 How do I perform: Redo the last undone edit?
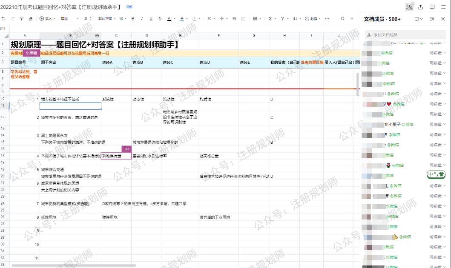pyautogui.click(x=12, y=19)
